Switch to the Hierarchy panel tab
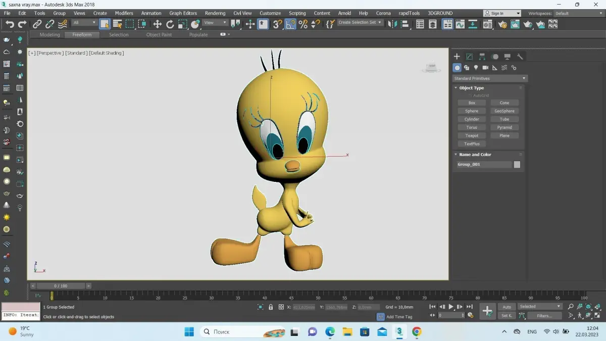 (x=482, y=57)
